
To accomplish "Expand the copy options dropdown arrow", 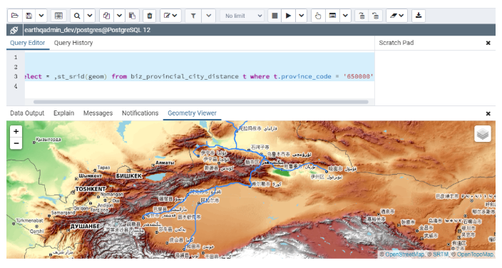I will click(119, 16).
